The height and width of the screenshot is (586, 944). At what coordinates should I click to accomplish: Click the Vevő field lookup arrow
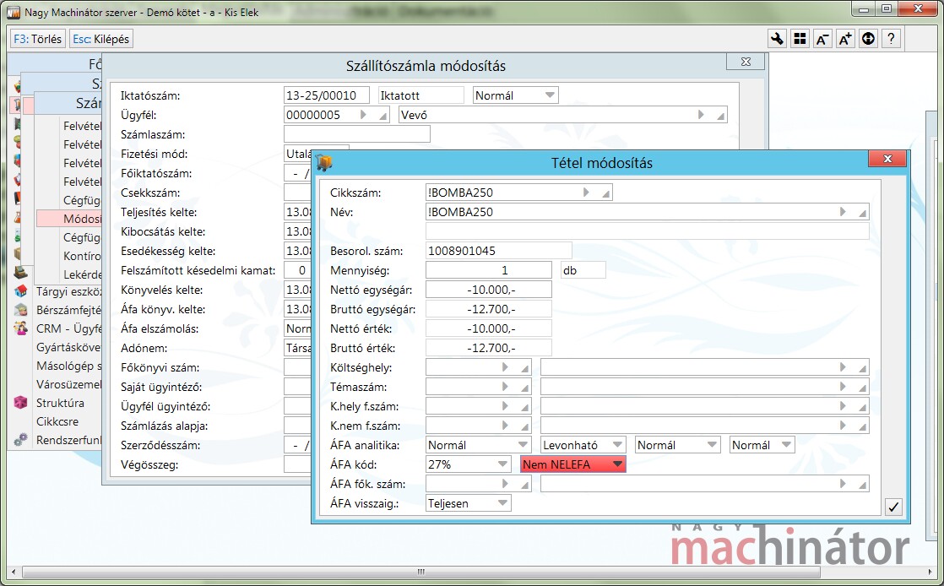[701, 115]
